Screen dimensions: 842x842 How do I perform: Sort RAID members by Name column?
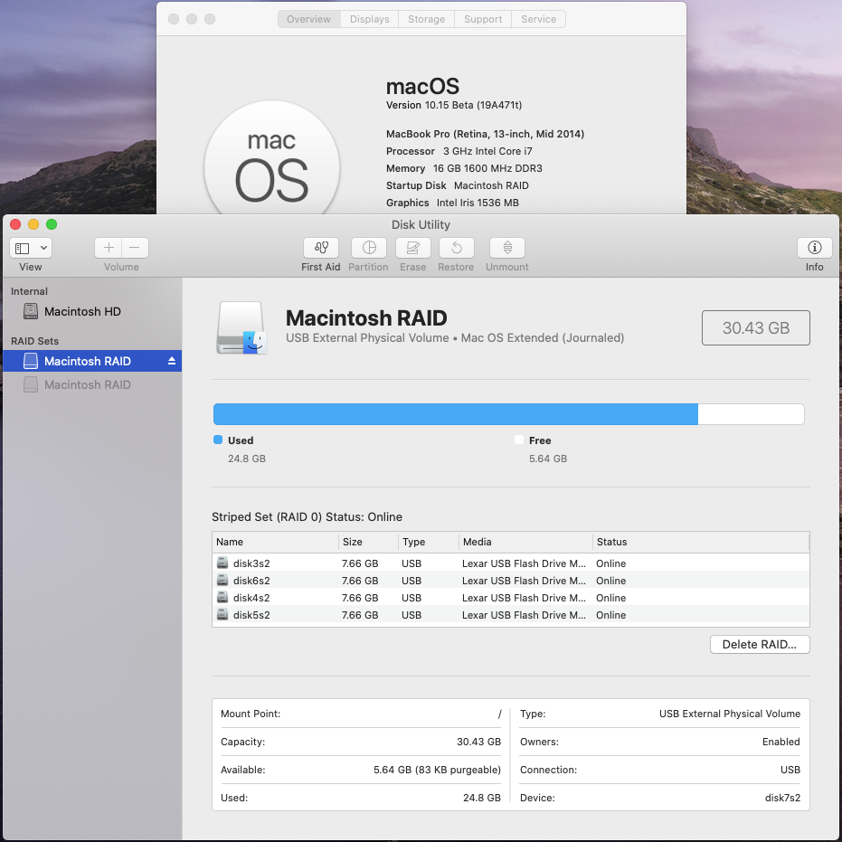click(x=275, y=542)
